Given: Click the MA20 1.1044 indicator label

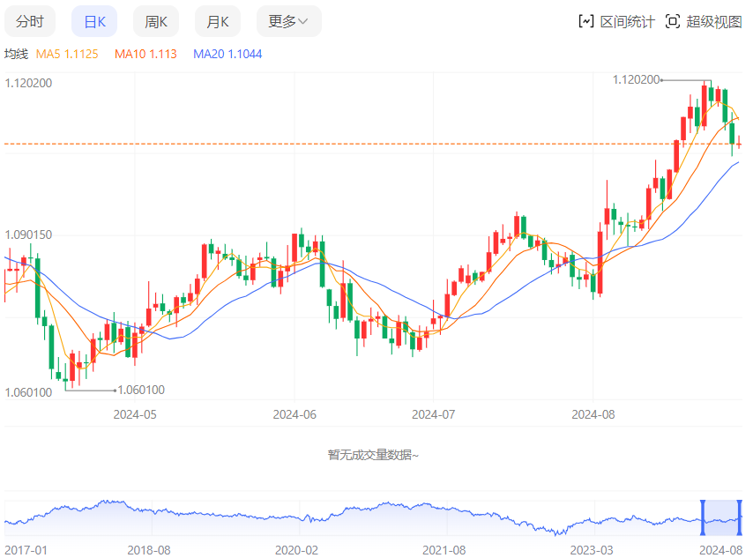Looking at the screenshot, I should 227,54.
